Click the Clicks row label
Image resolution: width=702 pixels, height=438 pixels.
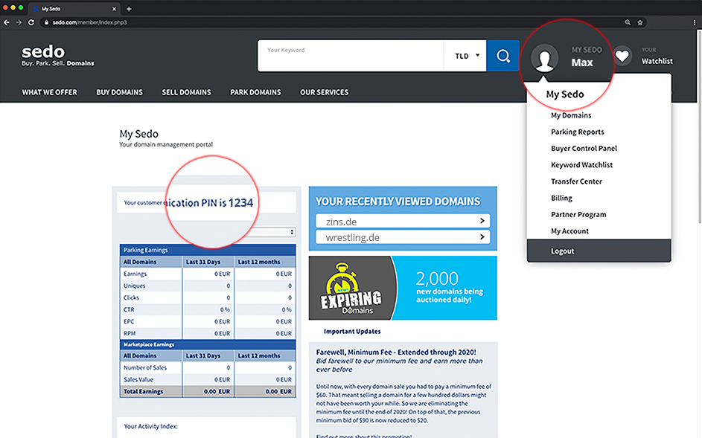click(x=131, y=297)
